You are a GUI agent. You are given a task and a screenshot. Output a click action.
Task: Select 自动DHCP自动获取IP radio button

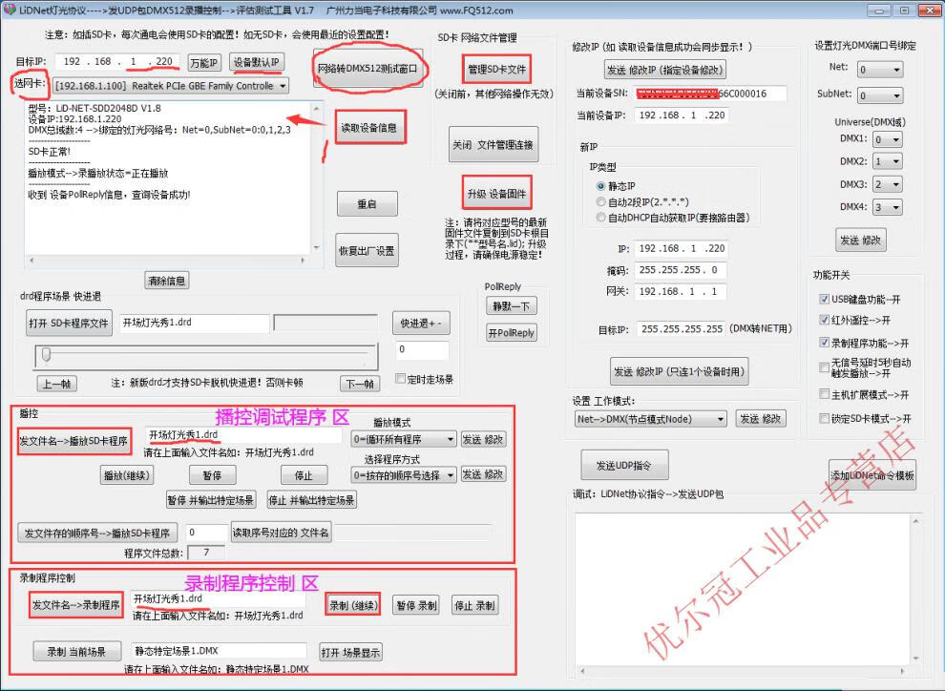[x=600, y=218]
